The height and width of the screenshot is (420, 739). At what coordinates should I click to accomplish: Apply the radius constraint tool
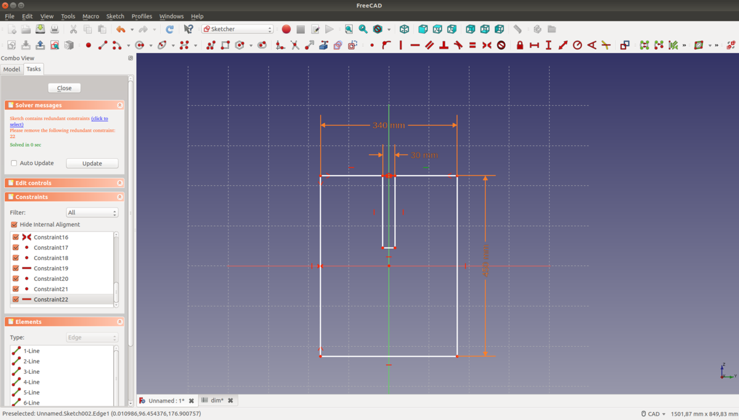tap(577, 45)
